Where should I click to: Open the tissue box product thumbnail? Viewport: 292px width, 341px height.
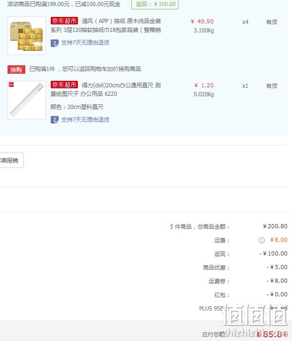pyautogui.click(x=27, y=36)
